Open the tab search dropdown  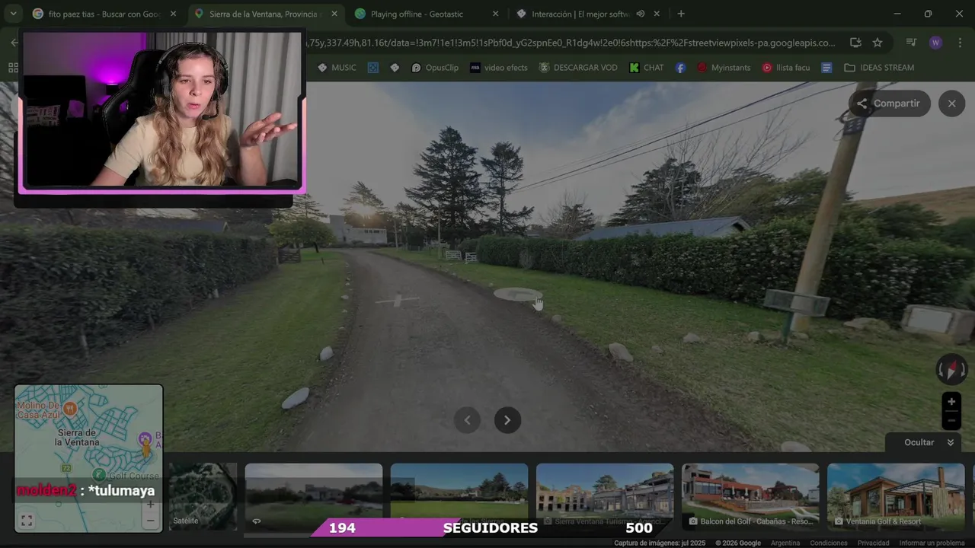(x=13, y=14)
